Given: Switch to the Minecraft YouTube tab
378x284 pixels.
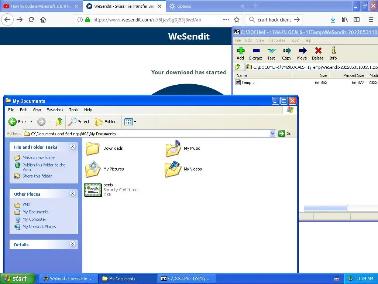Looking at the screenshot, I should (x=41, y=6).
